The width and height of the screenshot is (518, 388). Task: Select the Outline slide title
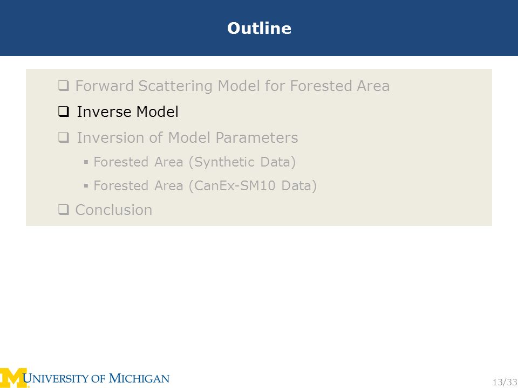pyautogui.click(x=260, y=28)
